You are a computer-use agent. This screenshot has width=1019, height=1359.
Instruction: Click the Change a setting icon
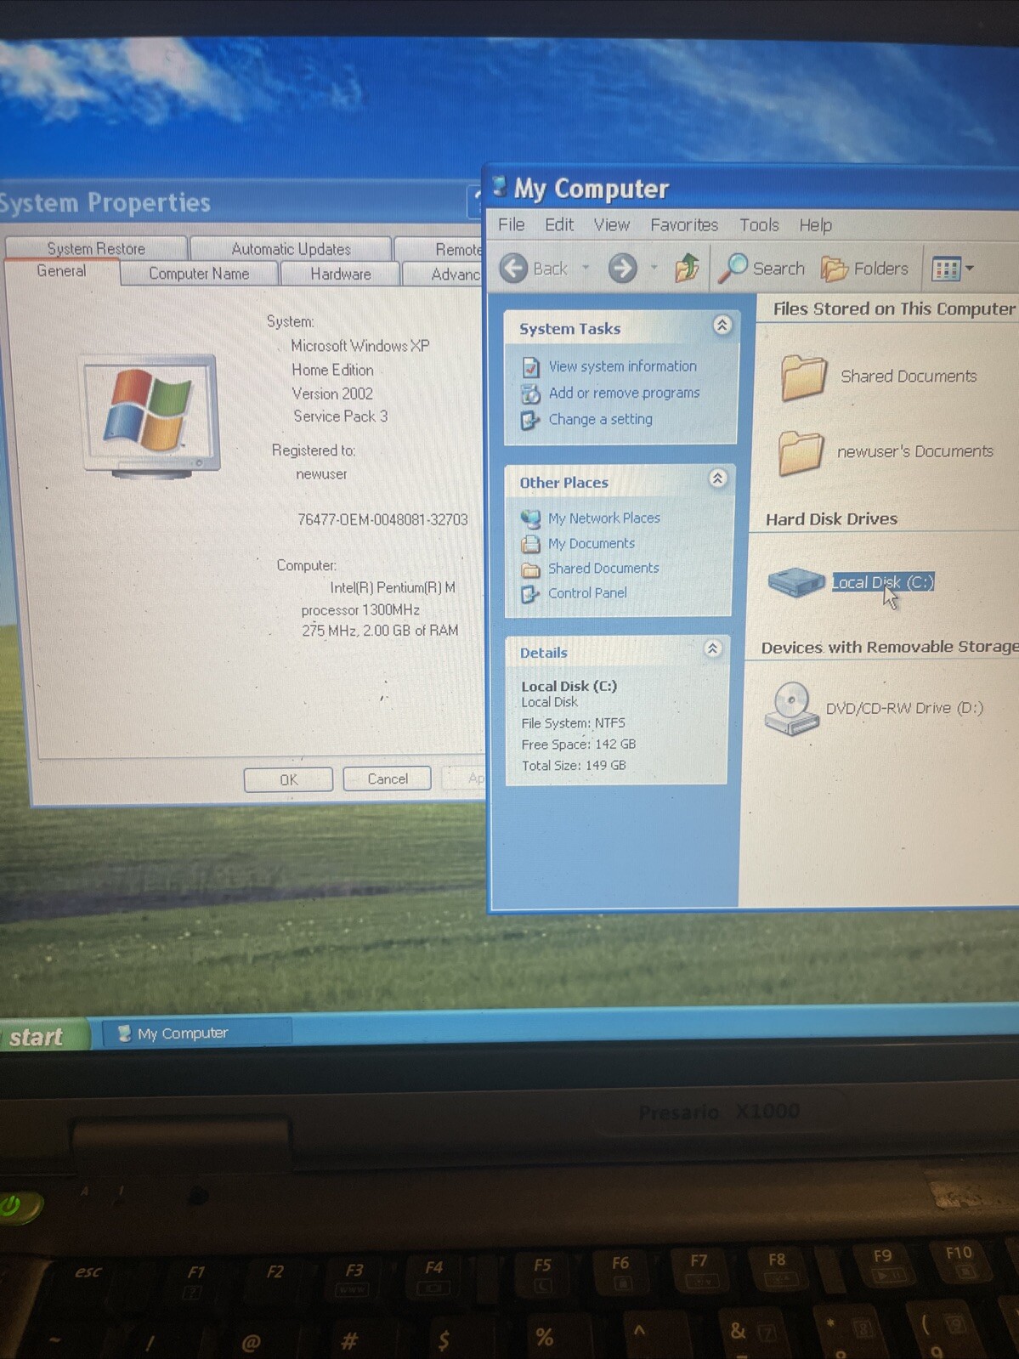529,420
